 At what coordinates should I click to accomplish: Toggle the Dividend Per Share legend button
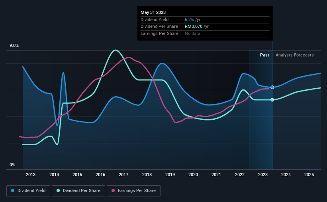point(78,191)
